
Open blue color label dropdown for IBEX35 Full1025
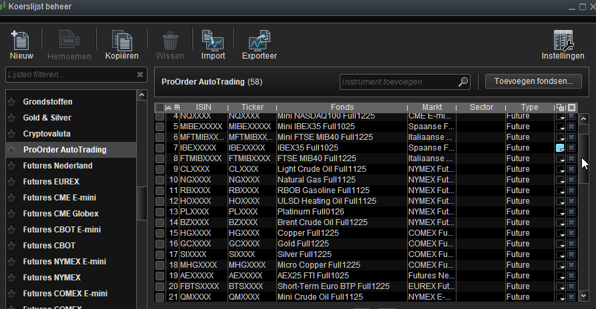(560, 148)
